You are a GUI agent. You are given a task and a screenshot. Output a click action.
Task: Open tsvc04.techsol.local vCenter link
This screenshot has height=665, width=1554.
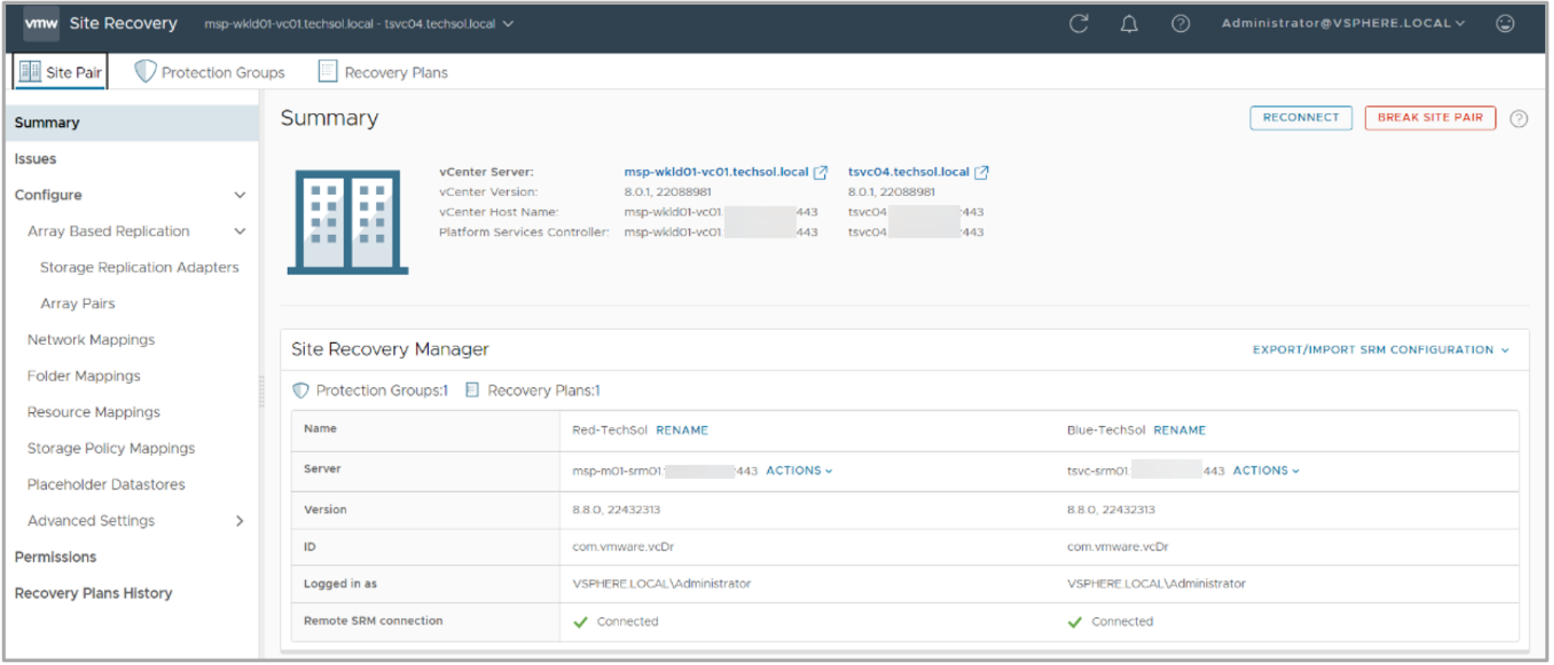click(x=908, y=172)
